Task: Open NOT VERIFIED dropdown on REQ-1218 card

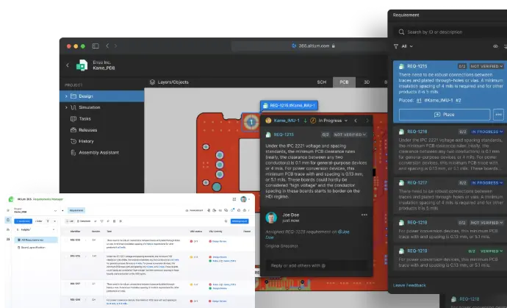Action: (486, 223)
